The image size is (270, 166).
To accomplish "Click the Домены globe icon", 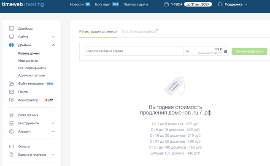I will click(x=11, y=45).
